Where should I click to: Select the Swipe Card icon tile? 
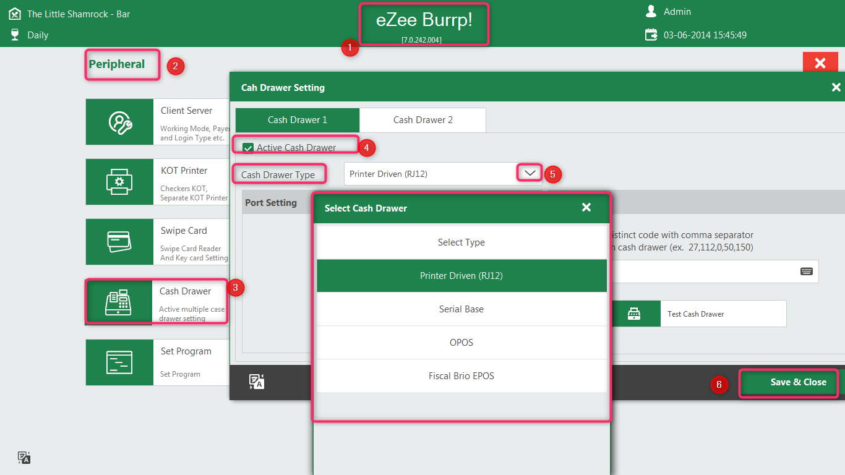point(119,242)
